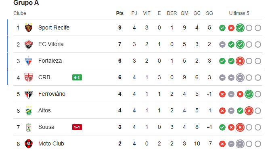This screenshot has width=270, height=156.
Task: Select Sport Recife's highlighted green win result
Action: coord(240,28)
